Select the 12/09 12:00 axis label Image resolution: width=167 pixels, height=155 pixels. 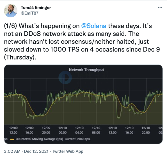pyautogui.click(x=13, y=130)
